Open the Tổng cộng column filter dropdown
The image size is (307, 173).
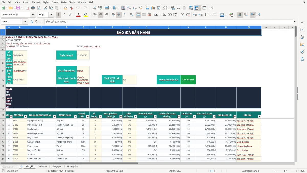tap(235, 116)
